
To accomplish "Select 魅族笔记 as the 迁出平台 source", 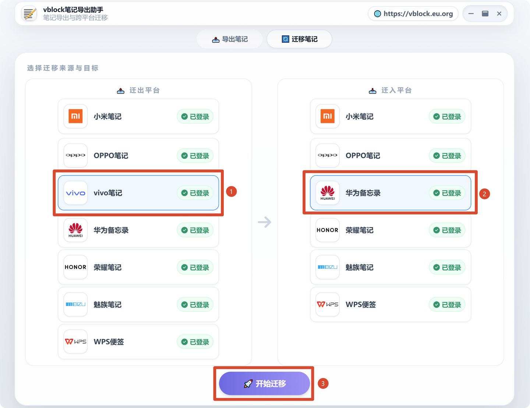I will [x=138, y=304].
